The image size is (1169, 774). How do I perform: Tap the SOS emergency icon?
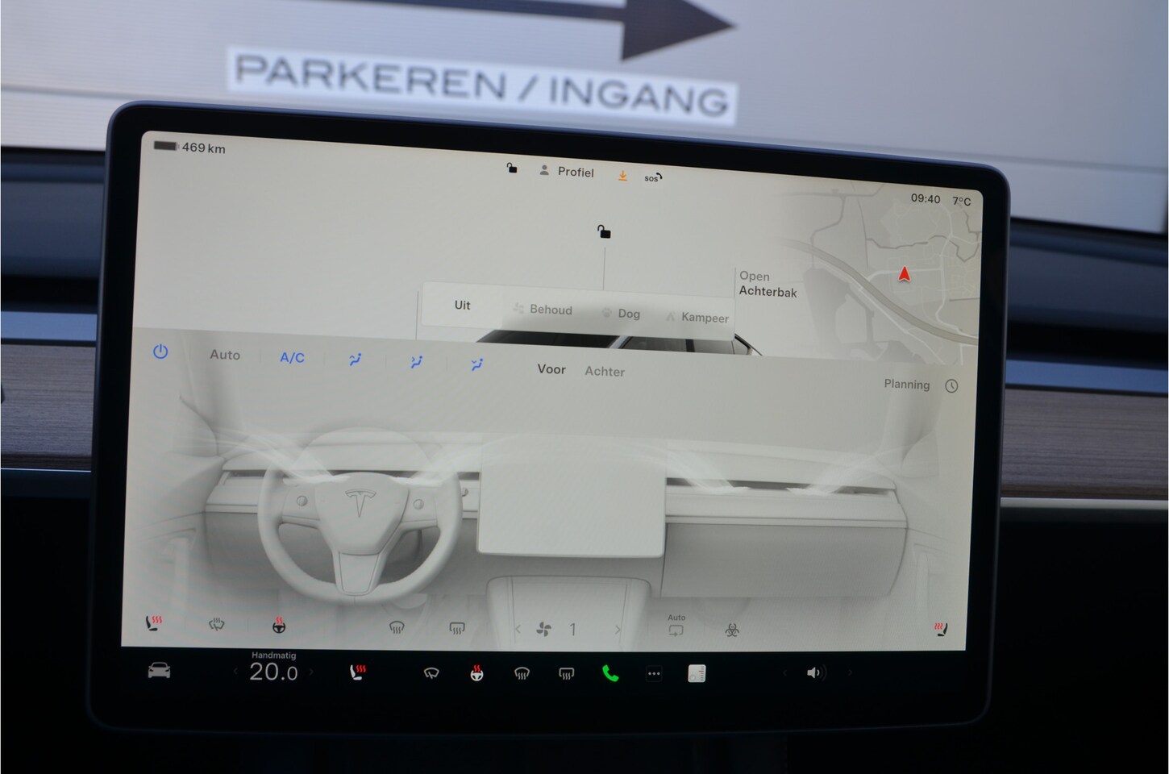(652, 177)
